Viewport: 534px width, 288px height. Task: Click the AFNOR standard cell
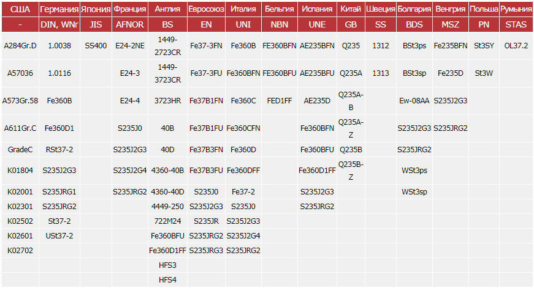[130, 24]
